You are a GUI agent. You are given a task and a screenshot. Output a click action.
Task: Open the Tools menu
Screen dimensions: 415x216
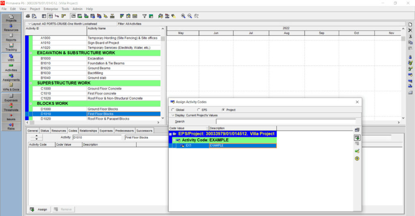point(65,9)
